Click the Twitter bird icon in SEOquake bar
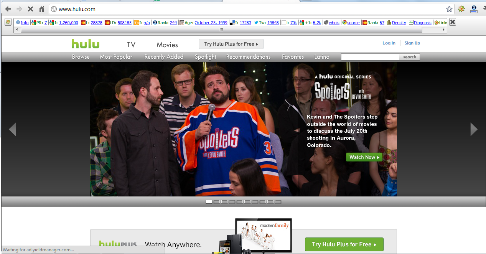This screenshot has width=486, height=254. [x=256, y=23]
